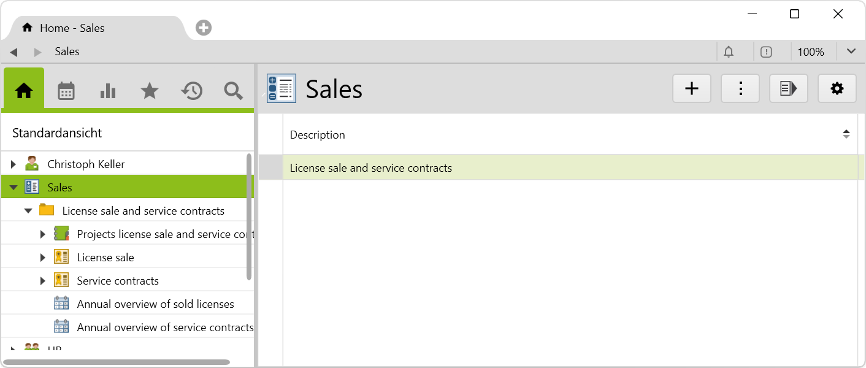This screenshot has height=368, width=866.
Task: Click the horizontal scrollbar in the tree panel
Action: tap(117, 362)
